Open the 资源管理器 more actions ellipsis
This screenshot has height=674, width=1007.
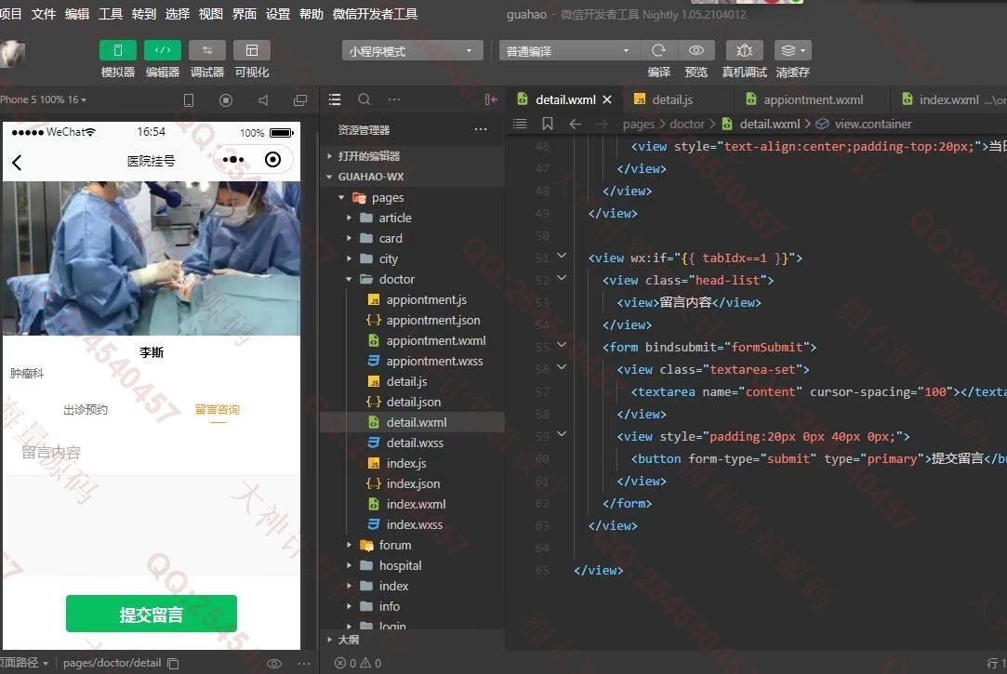pos(481,129)
